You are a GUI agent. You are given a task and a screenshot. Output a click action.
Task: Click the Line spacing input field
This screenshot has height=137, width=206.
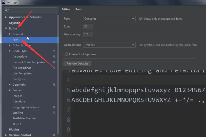88,34
